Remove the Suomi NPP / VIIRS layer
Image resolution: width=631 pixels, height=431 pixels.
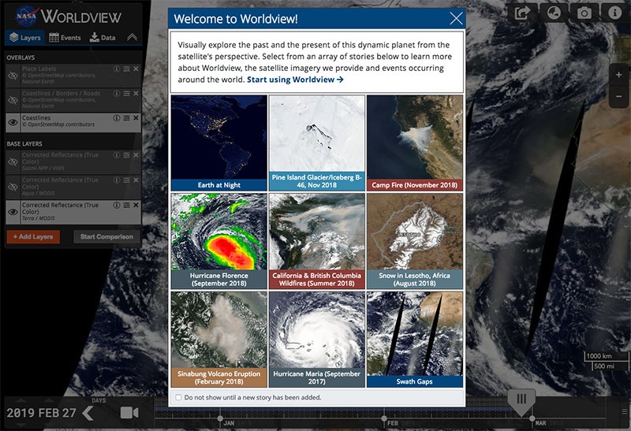136,154
